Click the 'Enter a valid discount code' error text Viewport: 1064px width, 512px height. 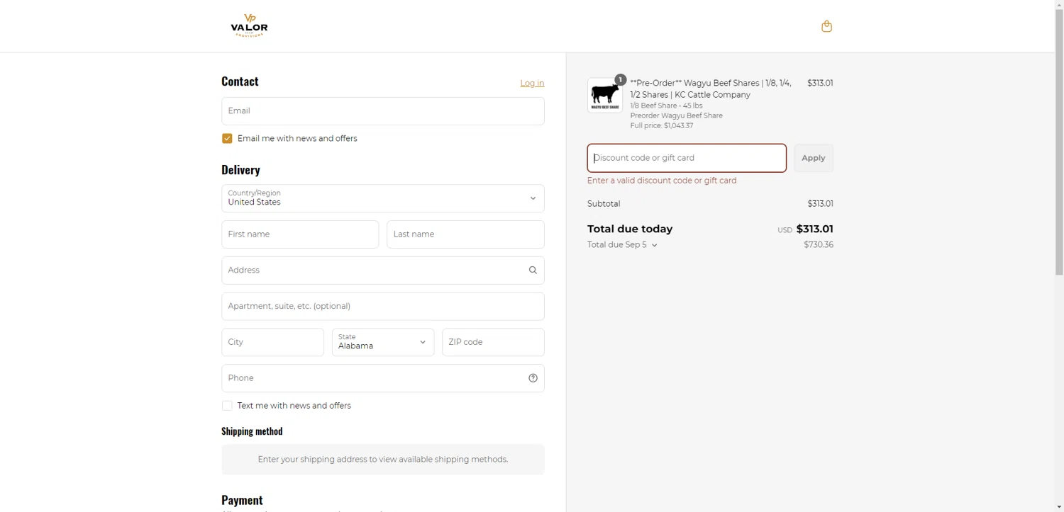[x=662, y=181]
